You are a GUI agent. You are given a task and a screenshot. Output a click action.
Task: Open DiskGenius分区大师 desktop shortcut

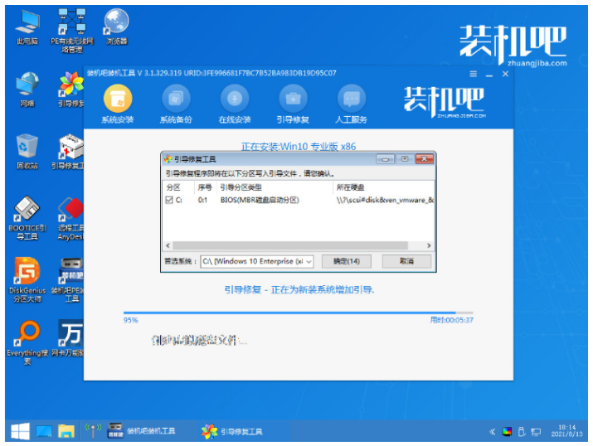27,280
